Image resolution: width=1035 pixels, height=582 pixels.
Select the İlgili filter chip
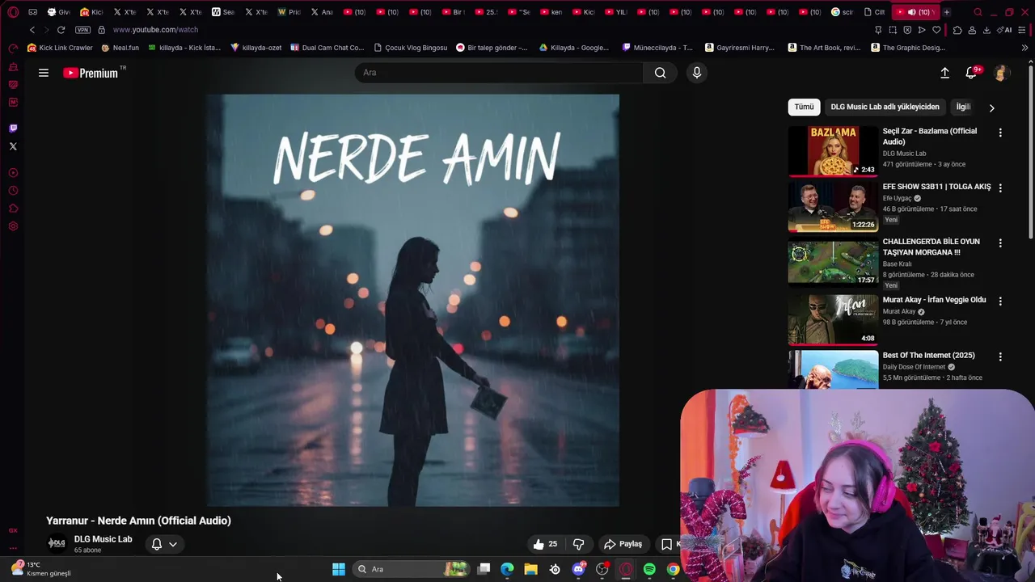(x=963, y=107)
